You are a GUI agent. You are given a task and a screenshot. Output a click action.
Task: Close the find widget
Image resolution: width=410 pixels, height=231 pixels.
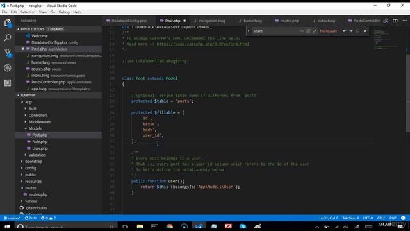365,31
